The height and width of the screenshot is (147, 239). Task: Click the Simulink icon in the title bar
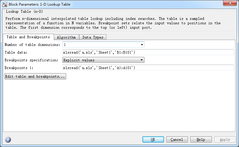[4, 4]
